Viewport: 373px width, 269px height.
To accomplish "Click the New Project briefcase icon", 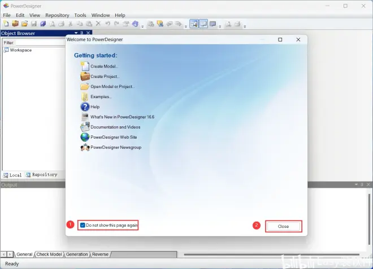I will click(x=15, y=24).
